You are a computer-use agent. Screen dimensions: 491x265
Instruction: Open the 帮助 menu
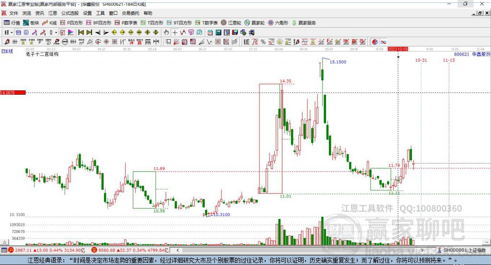click(x=148, y=13)
